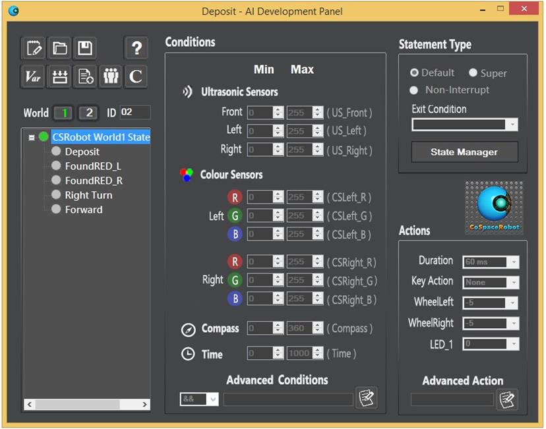Click the C code icon

pos(136,76)
